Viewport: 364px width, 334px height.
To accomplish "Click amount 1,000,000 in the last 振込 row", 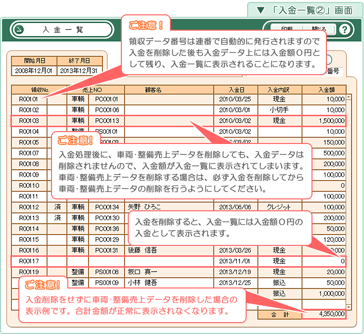I will tap(332, 293).
